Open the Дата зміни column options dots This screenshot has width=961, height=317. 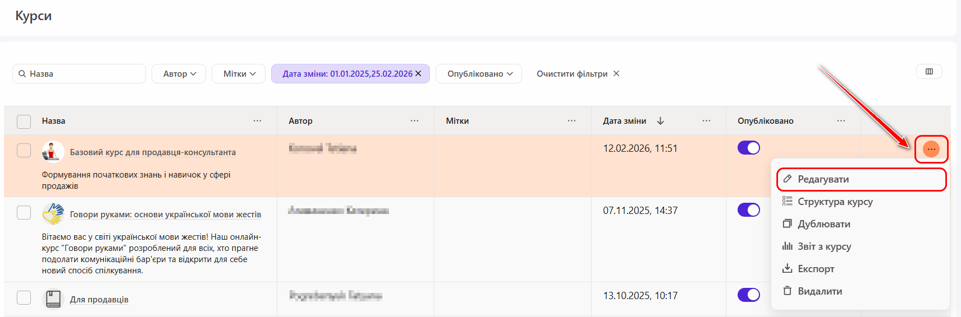click(706, 121)
